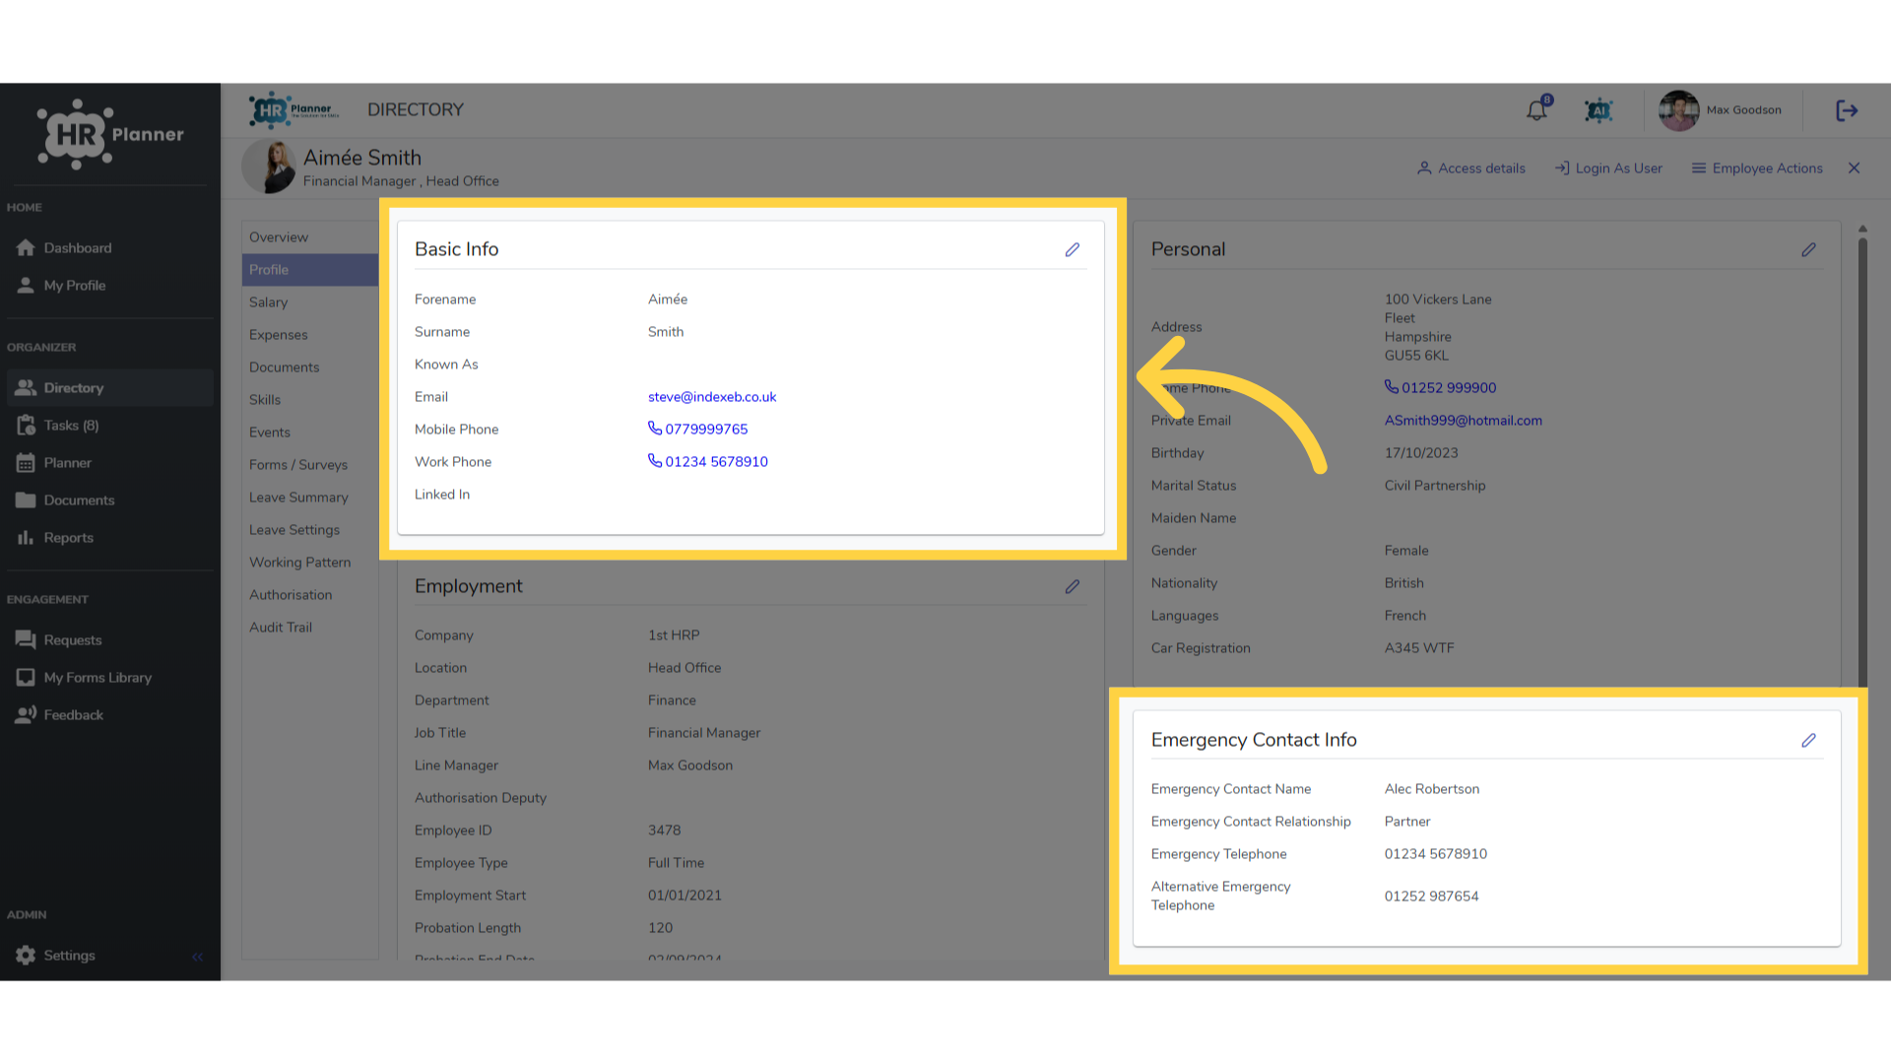Viewport: 1891px width, 1064px height.
Task: Open the Employee Actions menu
Action: click(x=1757, y=168)
